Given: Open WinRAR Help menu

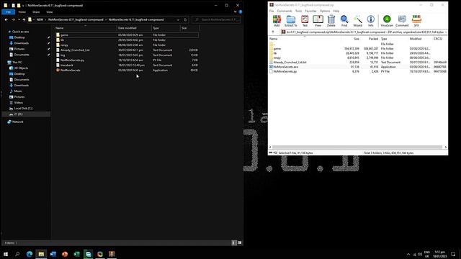Looking at the screenshot, I should 336,11.
